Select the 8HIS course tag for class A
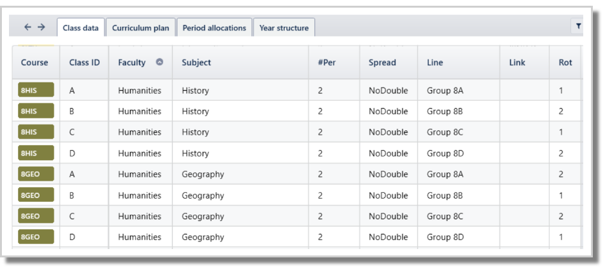Image resolution: width=605 pixels, height=274 pixels. tap(36, 90)
